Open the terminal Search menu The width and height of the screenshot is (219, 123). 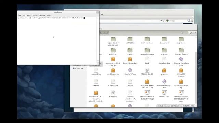coord(35,15)
